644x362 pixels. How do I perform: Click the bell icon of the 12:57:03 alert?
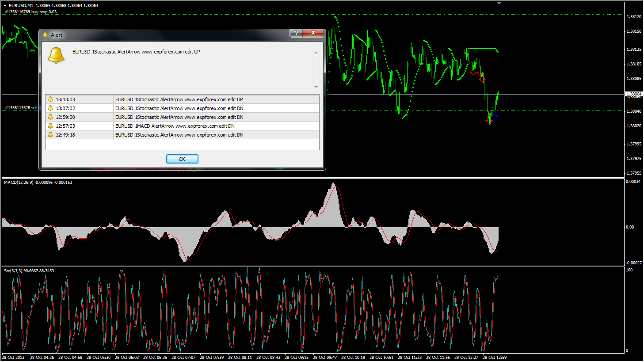coord(50,126)
